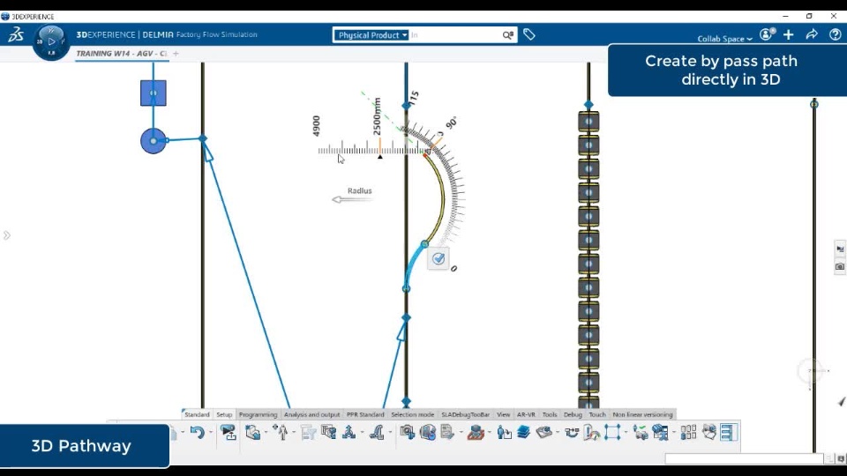Click the 3DS logo in top bar
Viewport: 847px width, 476px height.
(16, 34)
